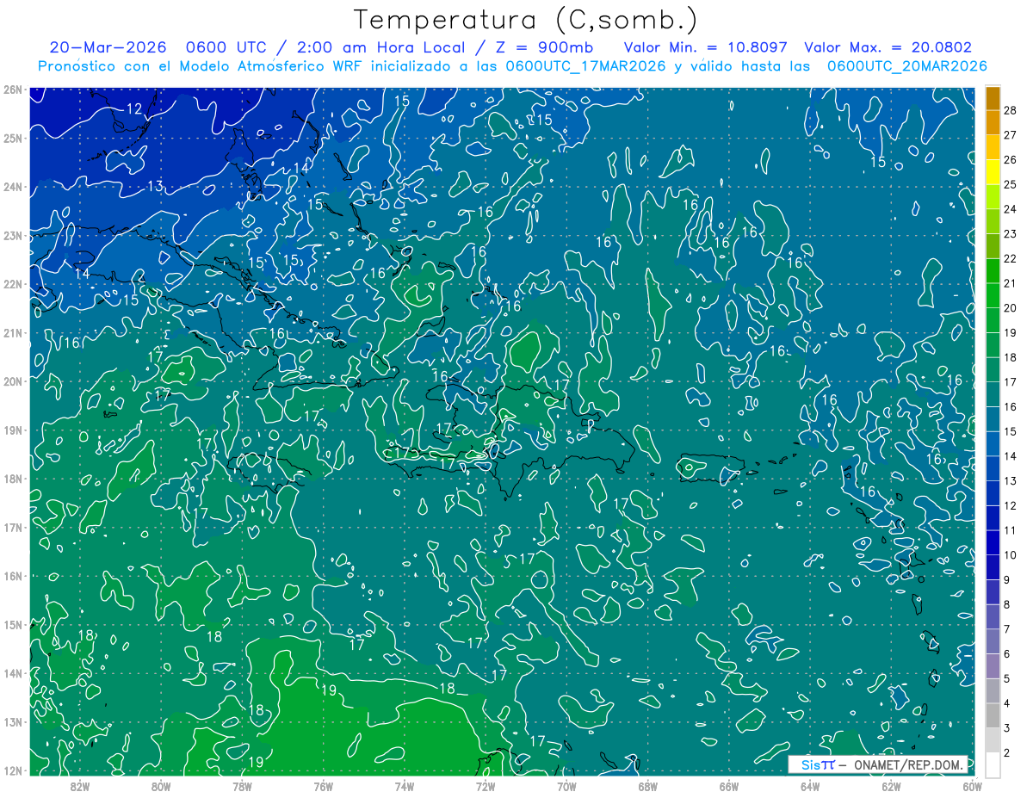The width and height of the screenshot is (1033, 798).
Task: Click the "Valor Min. = 10.8097" readout
Action: 706,47
